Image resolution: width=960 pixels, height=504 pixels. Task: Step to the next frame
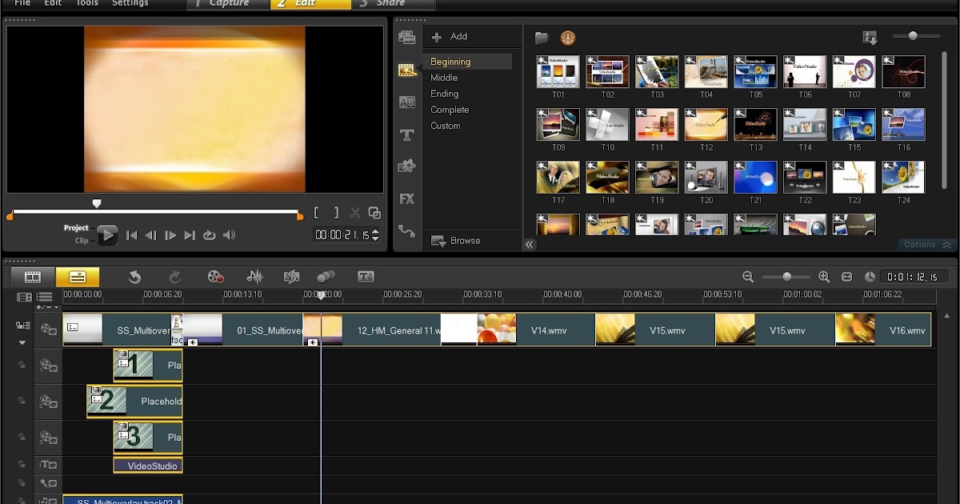[x=170, y=235]
